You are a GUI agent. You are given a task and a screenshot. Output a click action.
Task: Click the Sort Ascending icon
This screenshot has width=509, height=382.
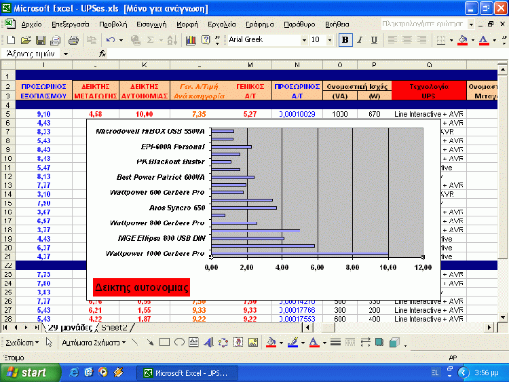click(172, 40)
